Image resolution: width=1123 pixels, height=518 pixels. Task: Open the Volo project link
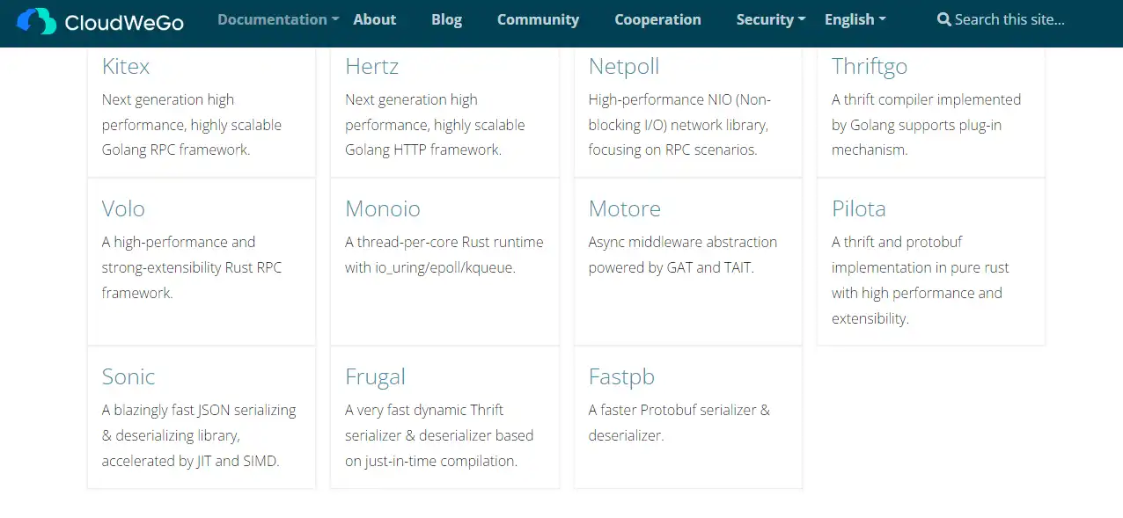pos(123,208)
